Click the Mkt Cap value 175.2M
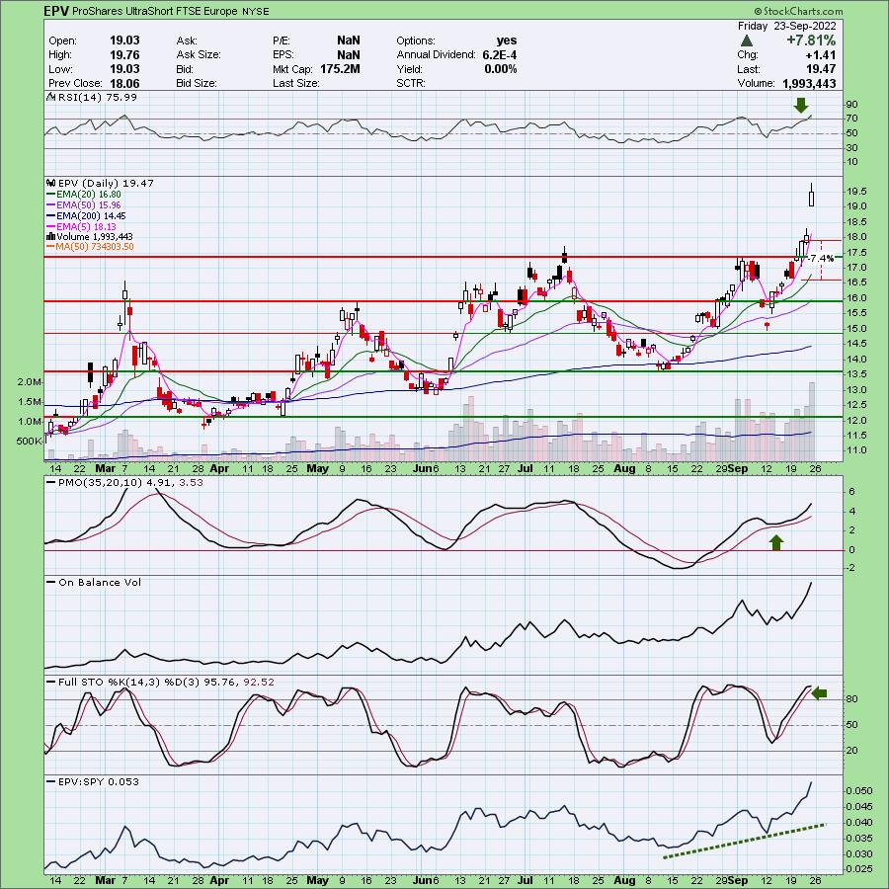889x889 pixels. coord(339,69)
